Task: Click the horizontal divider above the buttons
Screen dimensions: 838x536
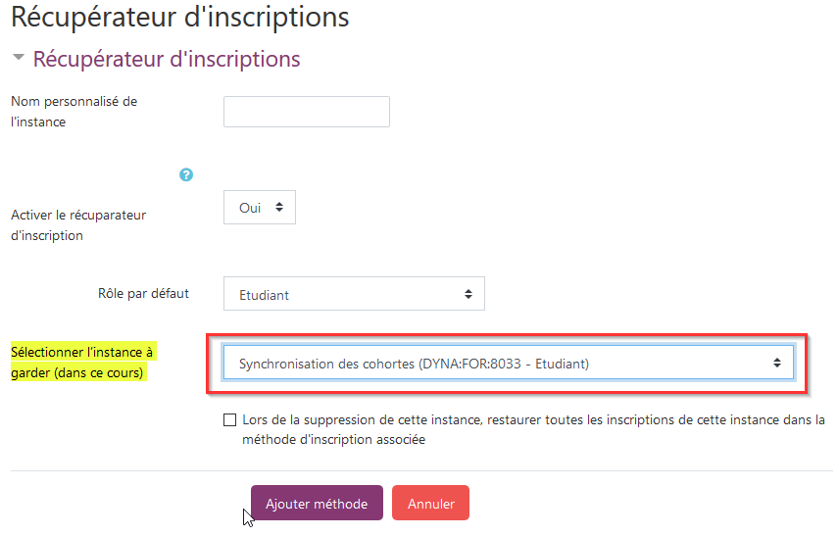Action: pos(421,470)
